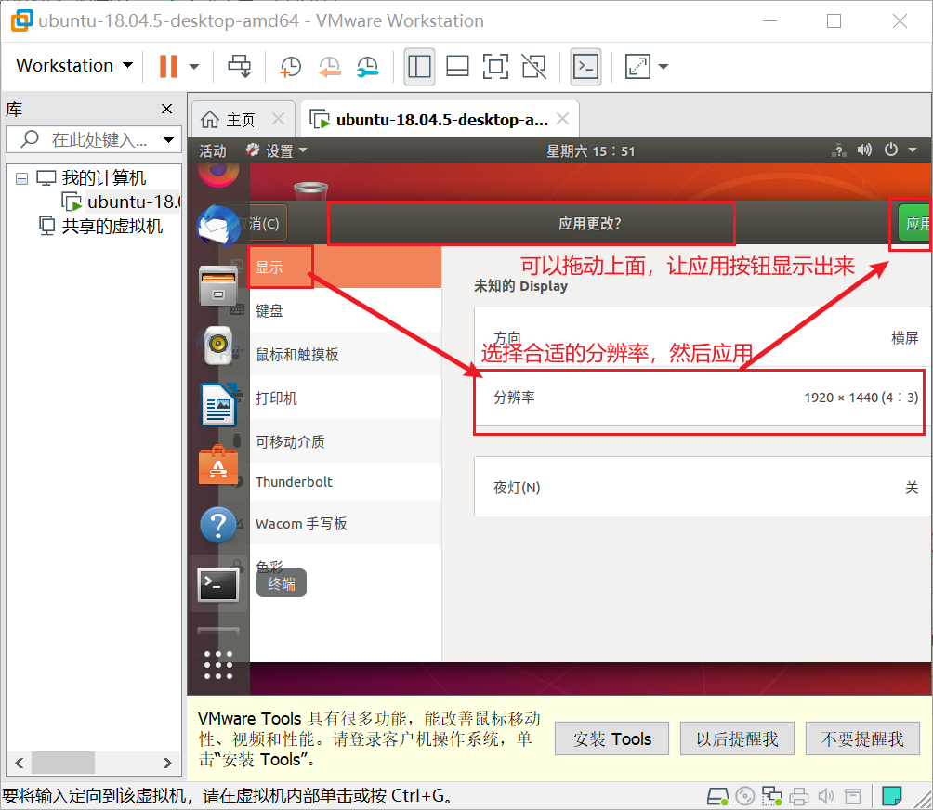Click the 不要提醒我 button
The height and width of the screenshot is (810, 933).
click(862, 738)
